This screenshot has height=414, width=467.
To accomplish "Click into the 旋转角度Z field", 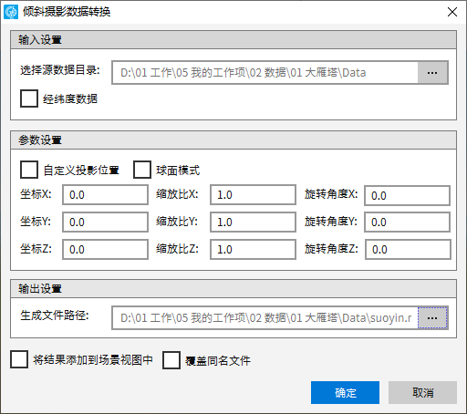I will 408,250.
